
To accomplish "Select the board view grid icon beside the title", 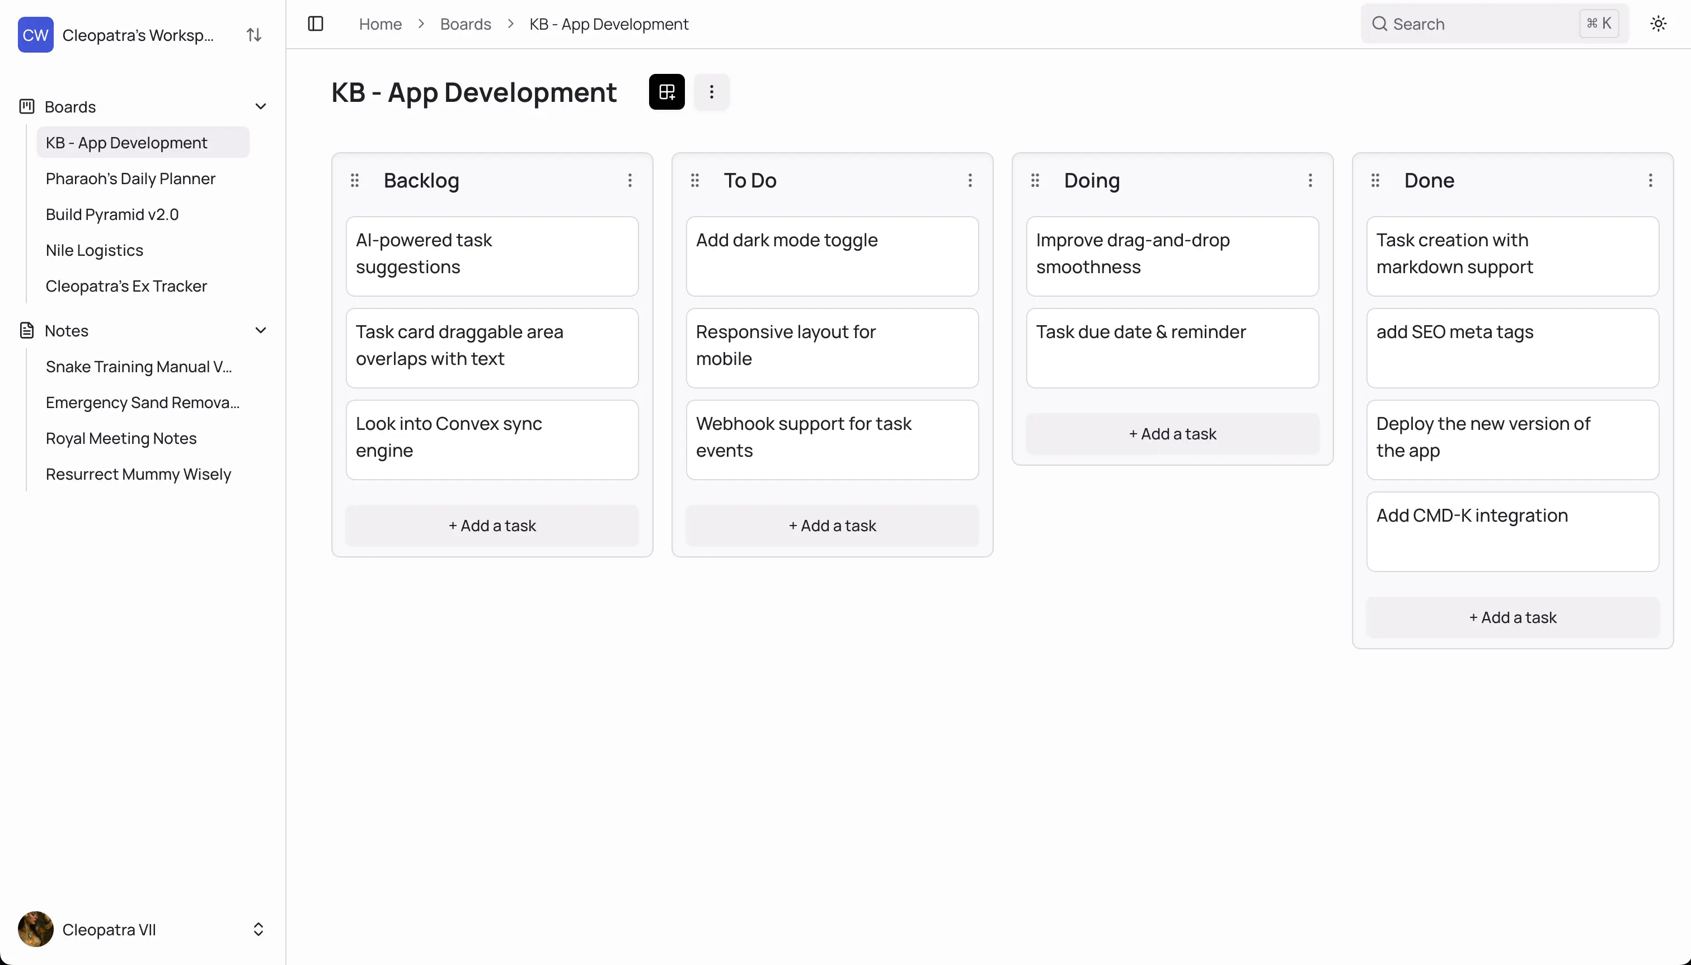I will 666,91.
